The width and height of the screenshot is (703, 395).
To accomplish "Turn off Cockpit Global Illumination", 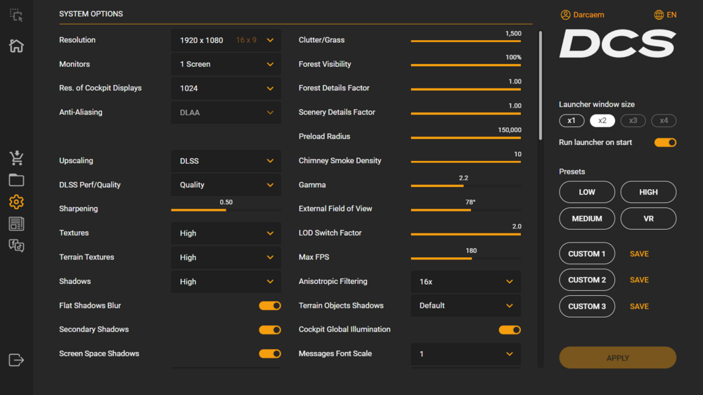I will (x=510, y=330).
